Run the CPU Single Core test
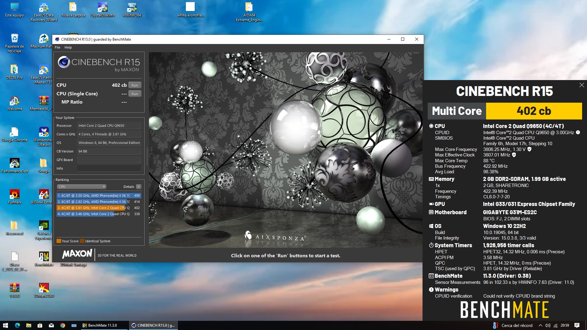The height and width of the screenshot is (330, 587). pyautogui.click(x=135, y=94)
